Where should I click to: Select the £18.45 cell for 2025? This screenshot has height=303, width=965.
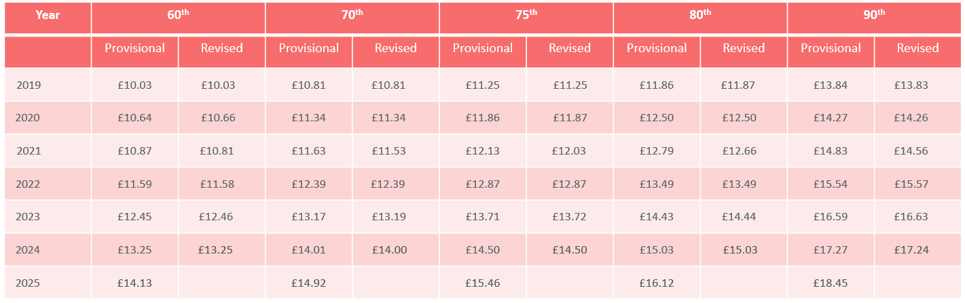click(830, 283)
